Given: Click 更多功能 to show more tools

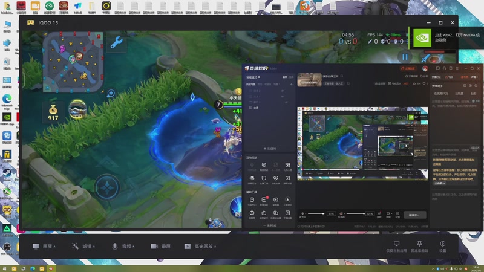Looking at the screenshot, I should [x=270, y=225].
